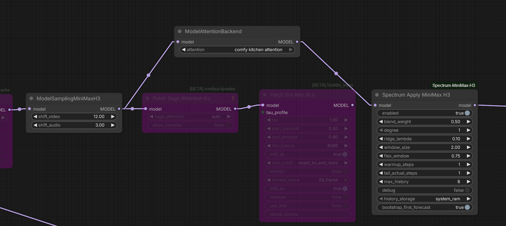Click the ModelAttentionBackend node title
506x226 pixels.
coord(213,31)
